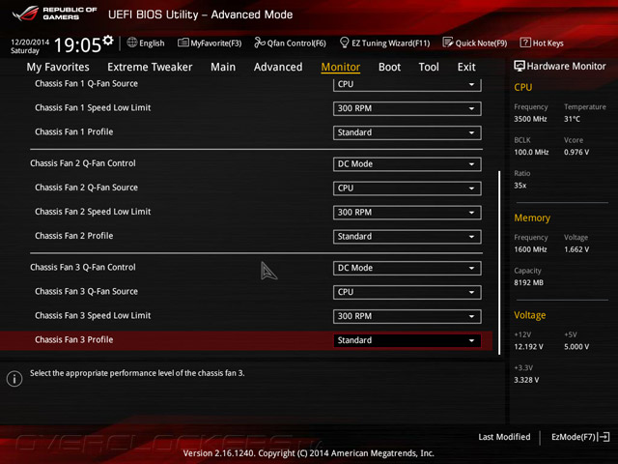This screenshot has width=618, height=464.
Task: Click the settings list vertical scrollbar
Action: tap(499, 262)
